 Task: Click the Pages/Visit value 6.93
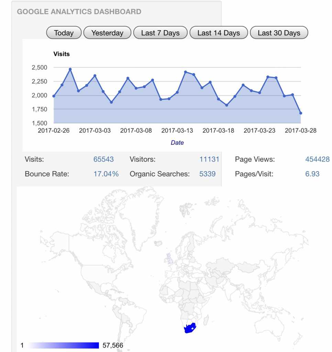(x=312, y=174)
